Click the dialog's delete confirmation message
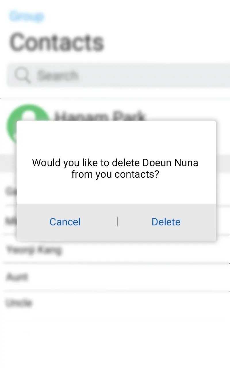The image size is (230, 368). [115, 168]
